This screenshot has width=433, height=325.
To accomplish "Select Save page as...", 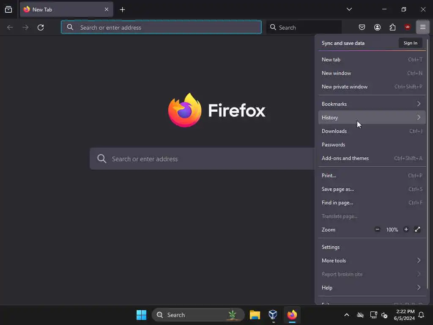I will click(x=372, y=189).
